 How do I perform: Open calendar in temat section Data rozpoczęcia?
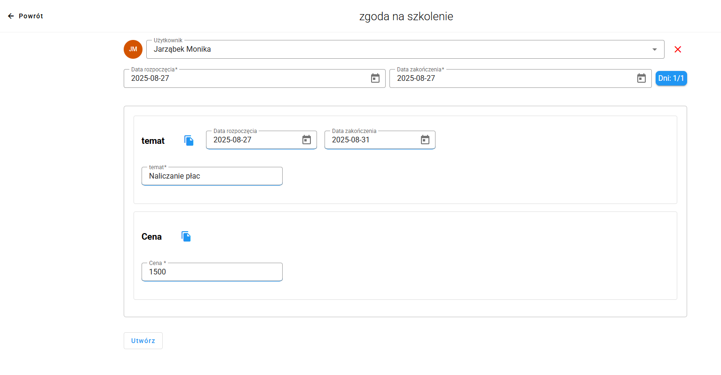306,140
